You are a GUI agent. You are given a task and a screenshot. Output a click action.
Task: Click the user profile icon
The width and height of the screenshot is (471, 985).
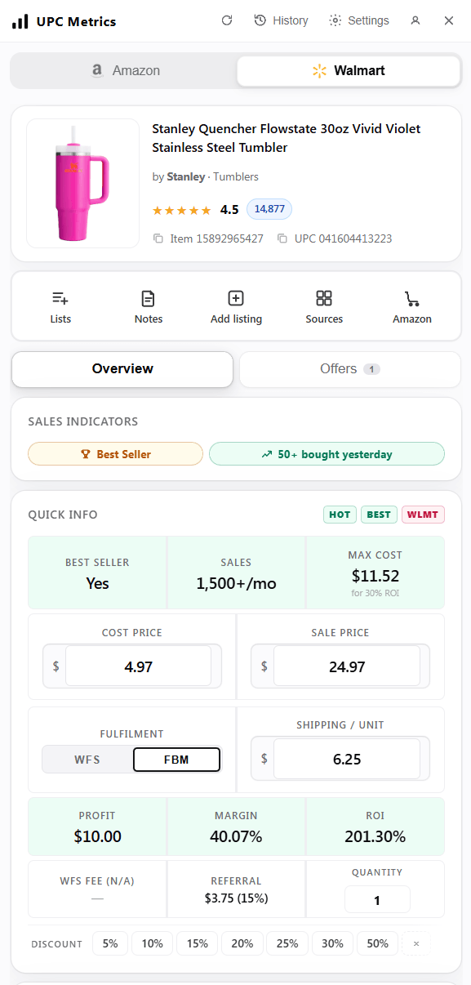tap(415, 20)
